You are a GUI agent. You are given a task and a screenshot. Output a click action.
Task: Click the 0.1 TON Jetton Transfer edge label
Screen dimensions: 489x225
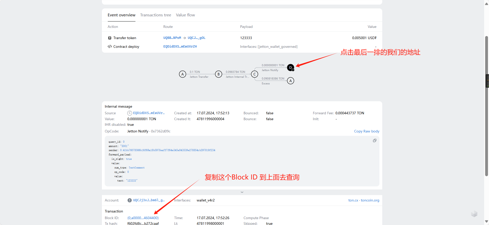[x=199, y=74]
